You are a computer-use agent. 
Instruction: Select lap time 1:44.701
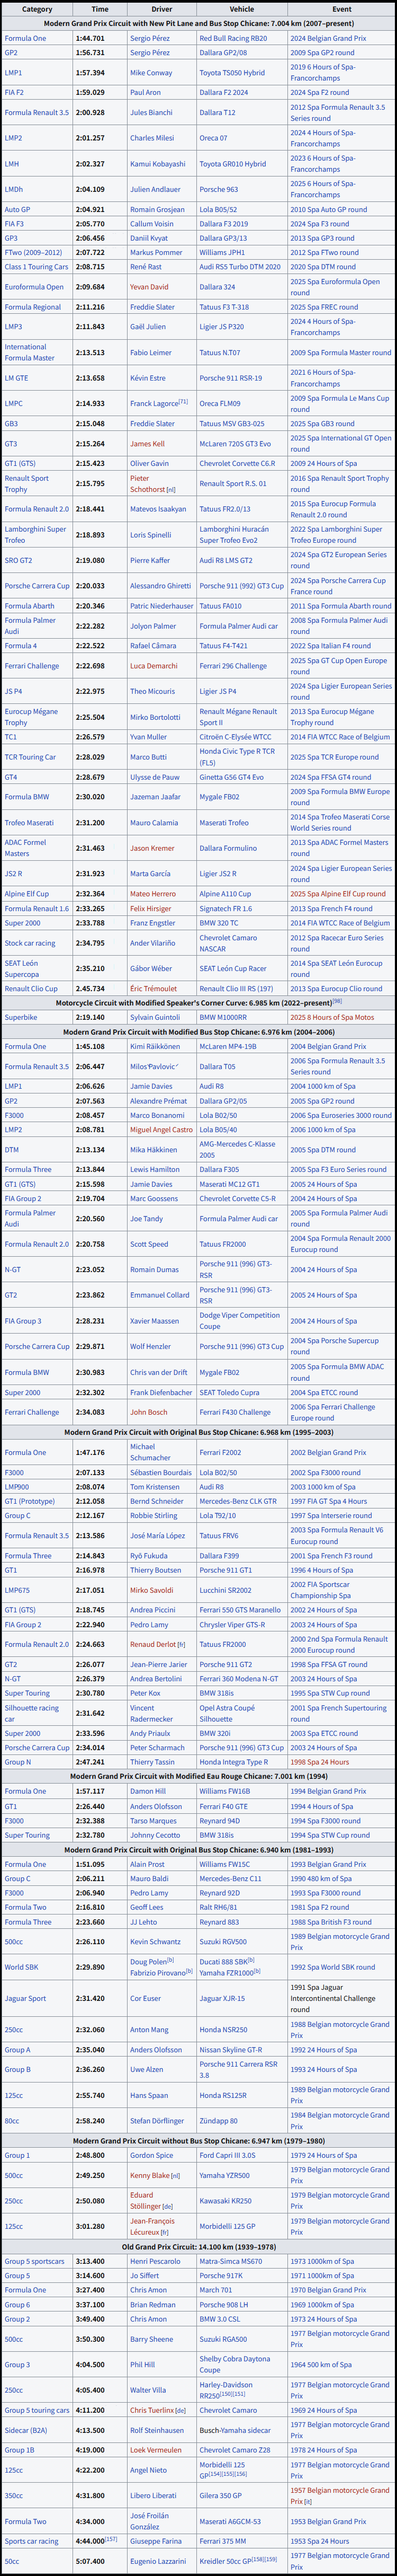[90, 38]
